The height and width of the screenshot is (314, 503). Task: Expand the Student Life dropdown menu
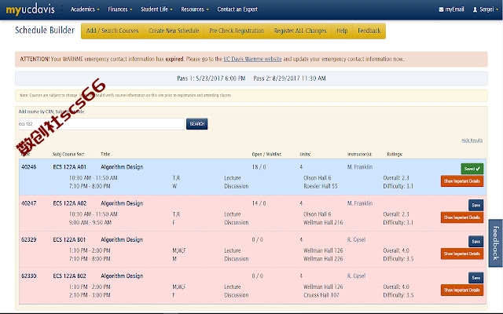pos(156,9)
